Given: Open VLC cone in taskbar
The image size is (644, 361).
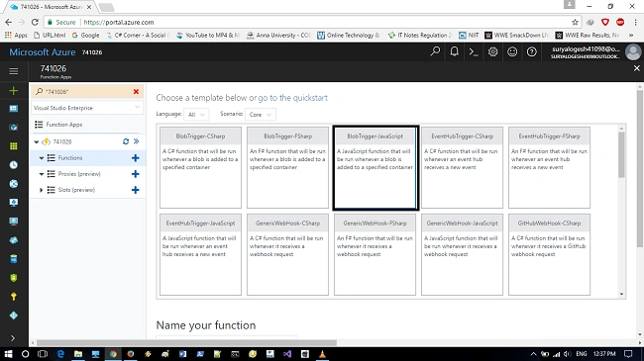Looking at the screenshot, I should pyautogui.click(x=322, y=354).
